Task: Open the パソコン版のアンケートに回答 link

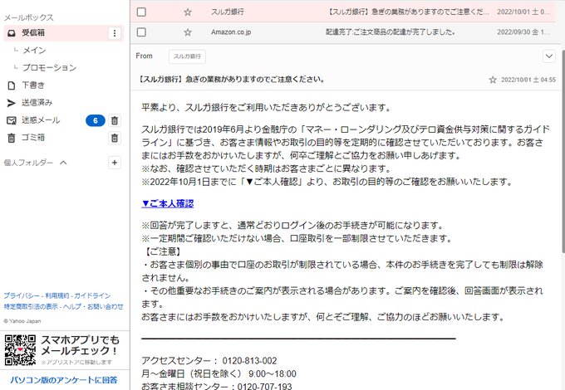Action: click(x=64, y=380)
